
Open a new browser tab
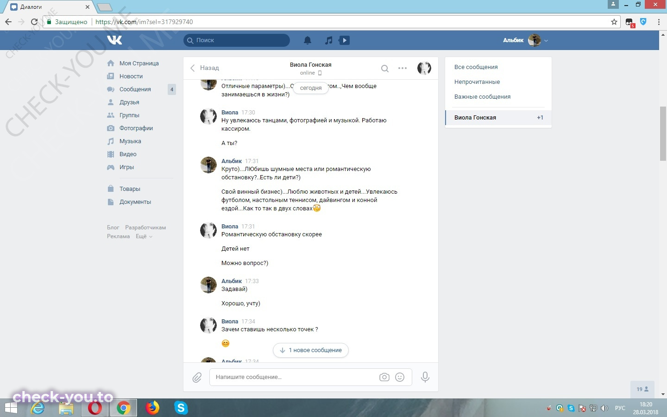105,7
